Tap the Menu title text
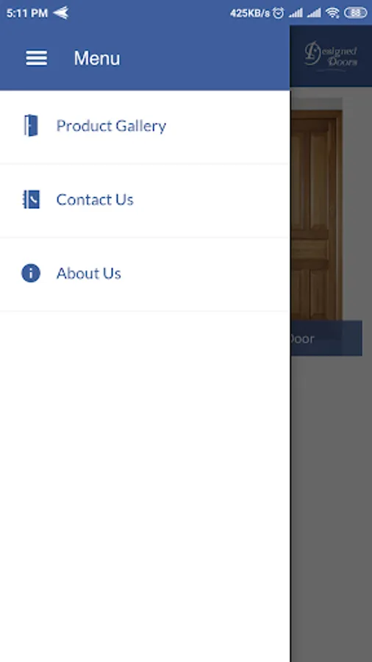The image size is (372, 662). click(x=97, y=58)
